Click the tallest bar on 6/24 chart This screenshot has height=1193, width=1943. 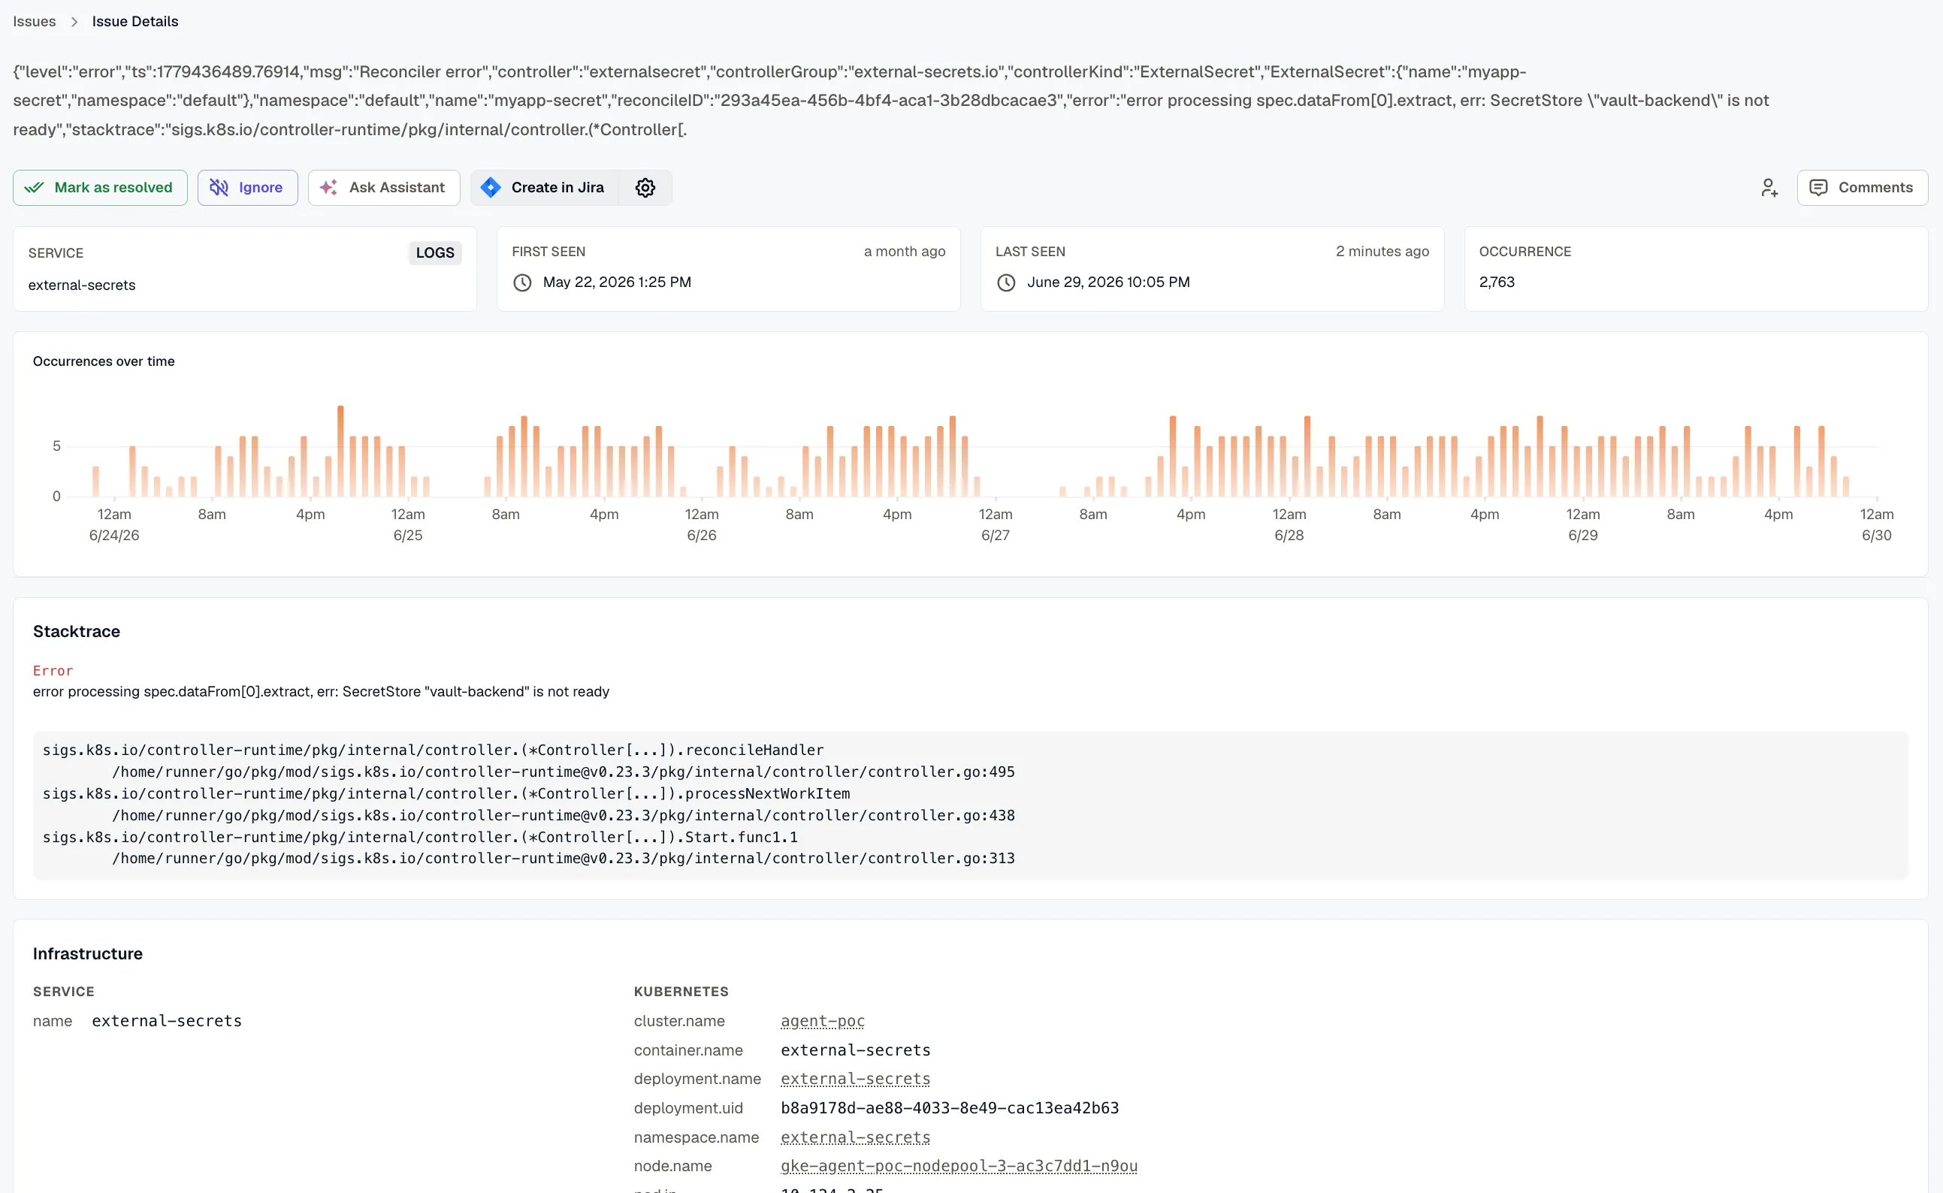click(341, 452)
